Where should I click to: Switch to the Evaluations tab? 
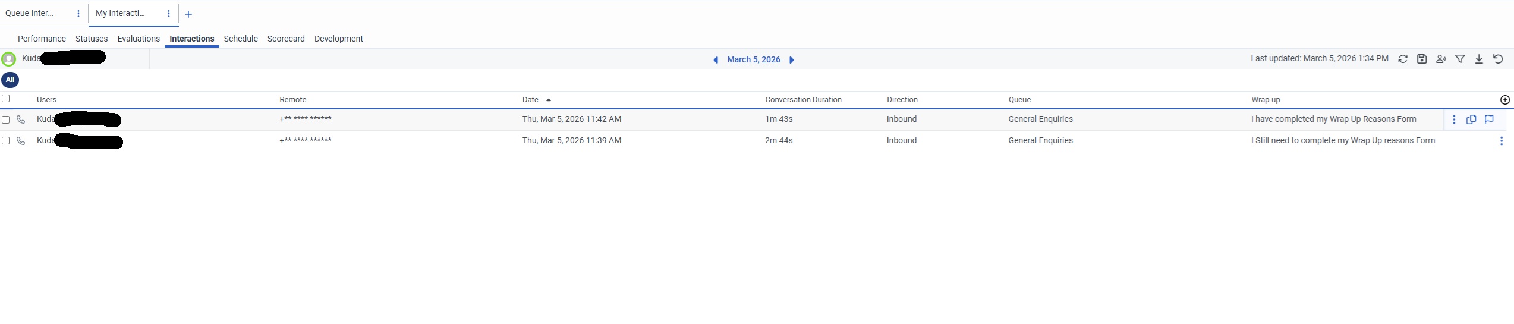[139, 39]
